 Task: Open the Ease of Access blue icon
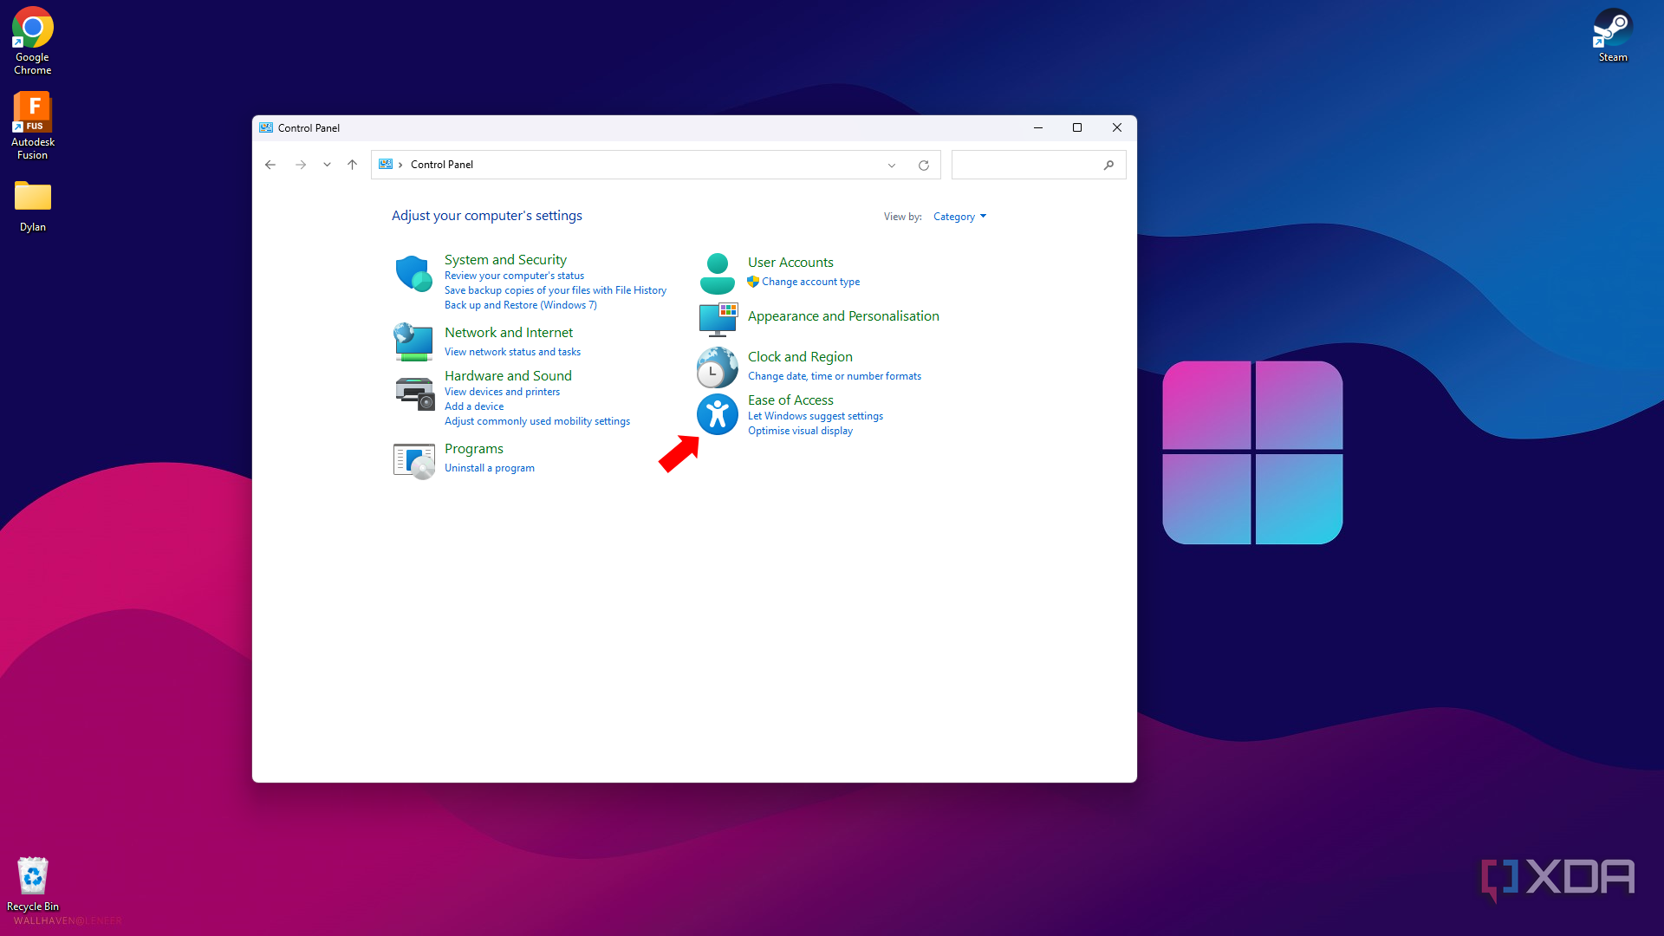point(717,414)
